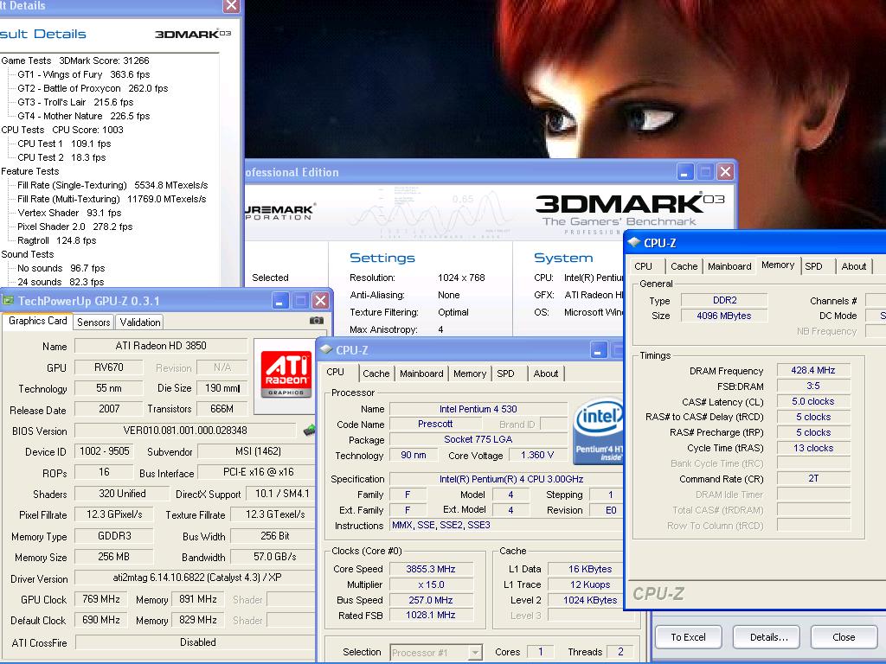Select the No sounds result row
886x664 pixels.
point(61,268)
